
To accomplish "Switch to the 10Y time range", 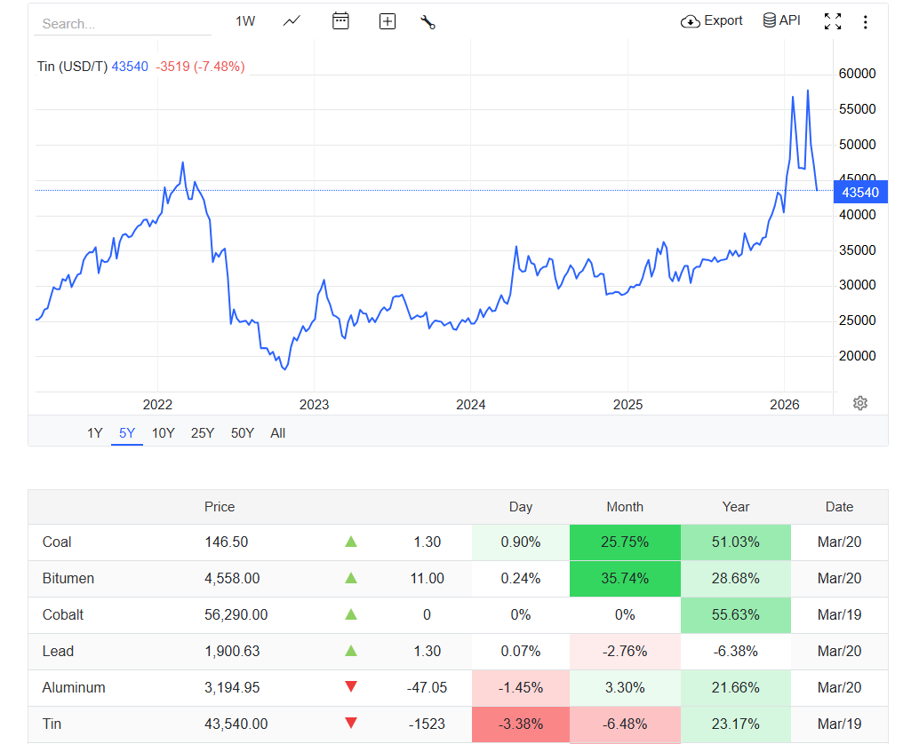I will [x=164, y=433].
